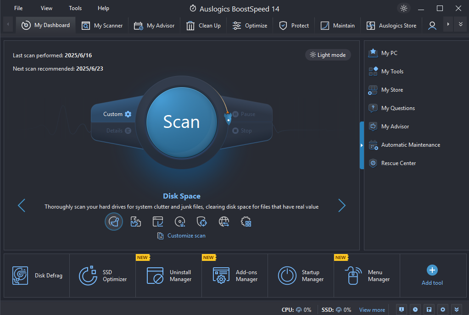Click the user account icon
Screen dimensions: 469x315
[432, 26]
